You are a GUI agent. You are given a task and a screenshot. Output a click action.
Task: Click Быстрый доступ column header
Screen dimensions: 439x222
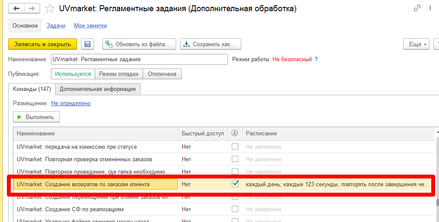coord(203,134)
